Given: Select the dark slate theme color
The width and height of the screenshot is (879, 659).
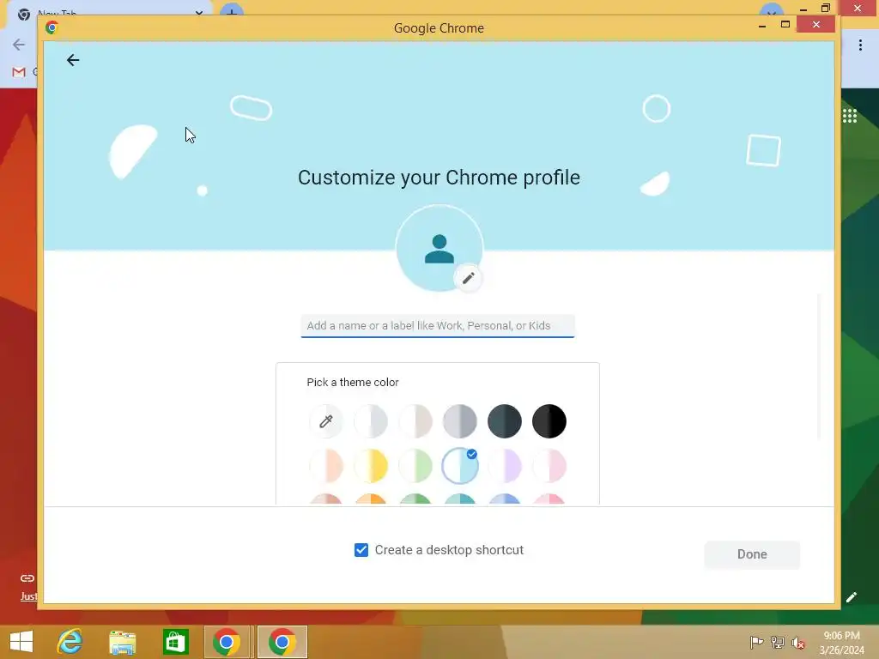Looking at the screenshot, I should pos(505,420).
